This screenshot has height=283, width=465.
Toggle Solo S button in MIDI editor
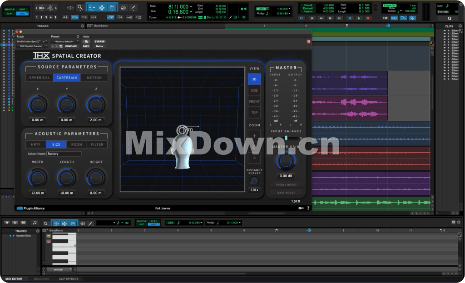pyautogui.click(x=15, y=223)
